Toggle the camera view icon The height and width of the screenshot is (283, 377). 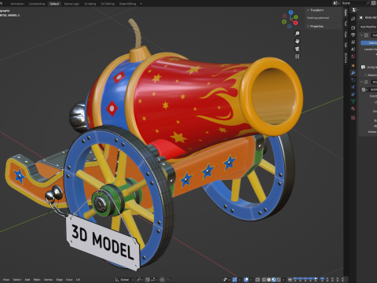(297, 49)
